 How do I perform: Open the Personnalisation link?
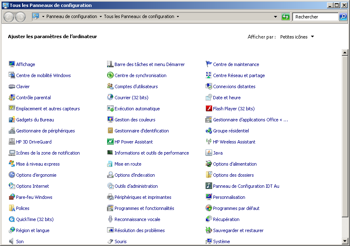[x=229, y=197]
